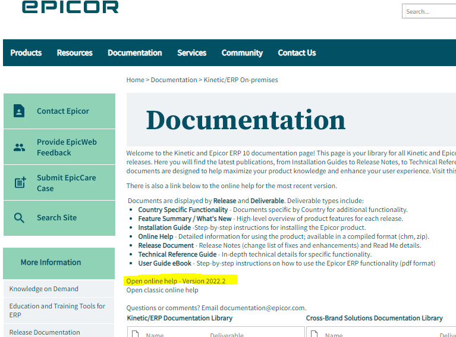Click the Search Site magnifier icon
This screenshot has width=456, height=337.
(19, 217)
